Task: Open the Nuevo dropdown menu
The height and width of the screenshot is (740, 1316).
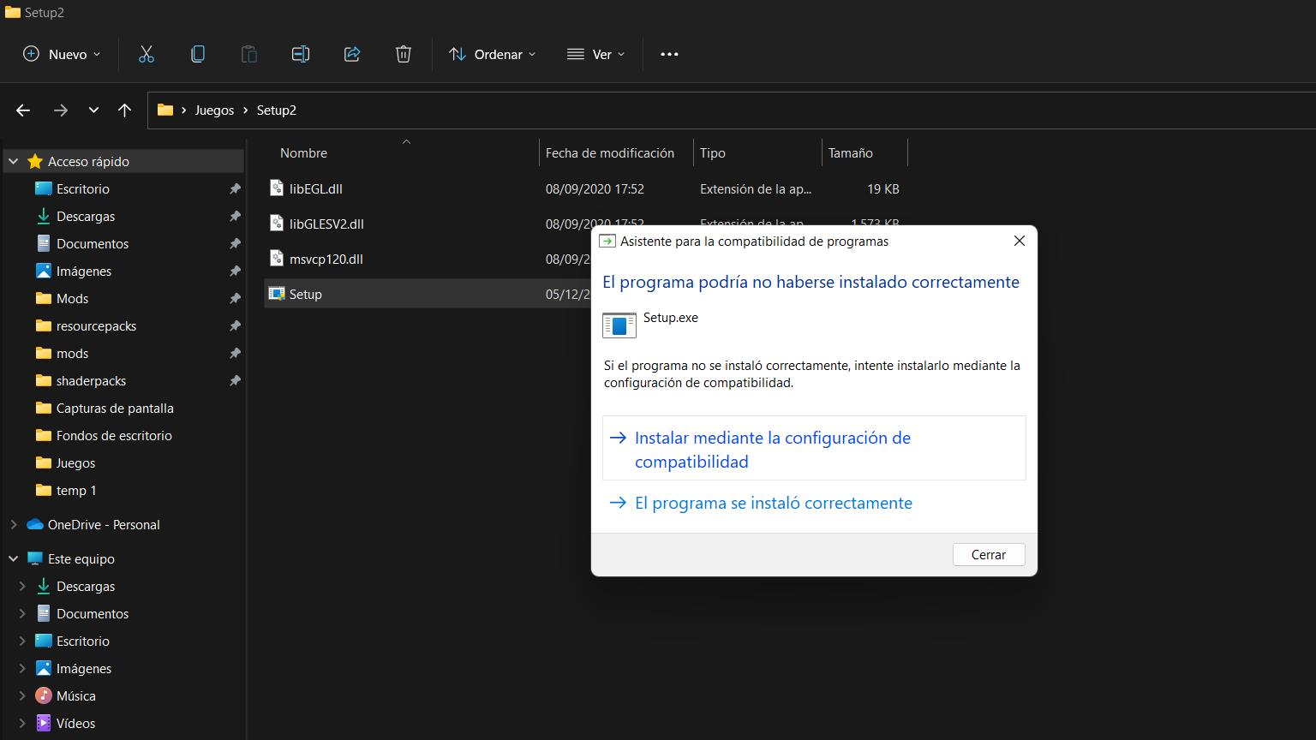Action: pos(62,54)
